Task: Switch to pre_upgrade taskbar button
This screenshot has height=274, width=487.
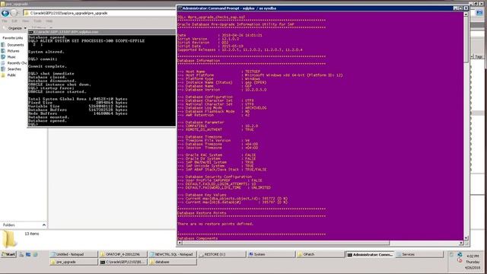Action: 73,262
